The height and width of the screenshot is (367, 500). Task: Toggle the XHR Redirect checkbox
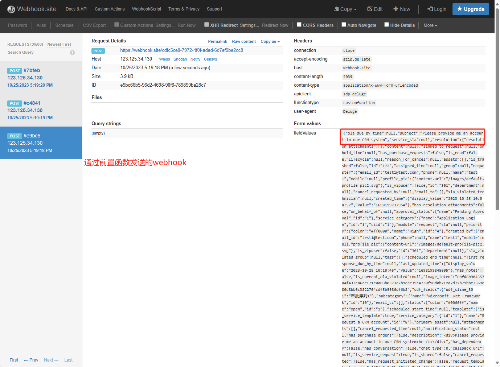[x=206, y=25]
